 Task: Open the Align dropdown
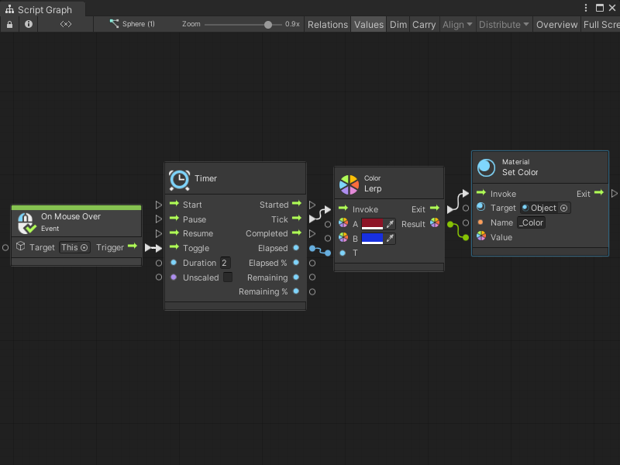pyautogui.click(x=456, y=24)
